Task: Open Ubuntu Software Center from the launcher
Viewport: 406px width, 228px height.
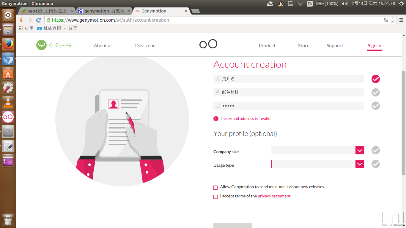Action: tap(8, 73)
